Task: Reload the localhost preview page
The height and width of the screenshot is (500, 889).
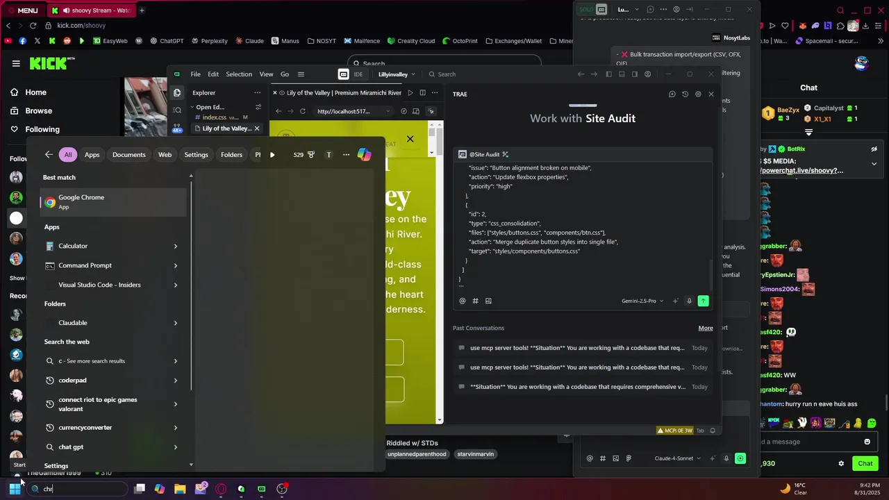Action: (303, 111)
